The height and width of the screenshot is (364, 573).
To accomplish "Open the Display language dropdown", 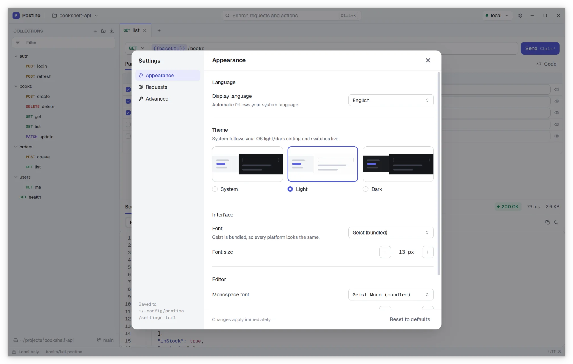I will [391, 100].
